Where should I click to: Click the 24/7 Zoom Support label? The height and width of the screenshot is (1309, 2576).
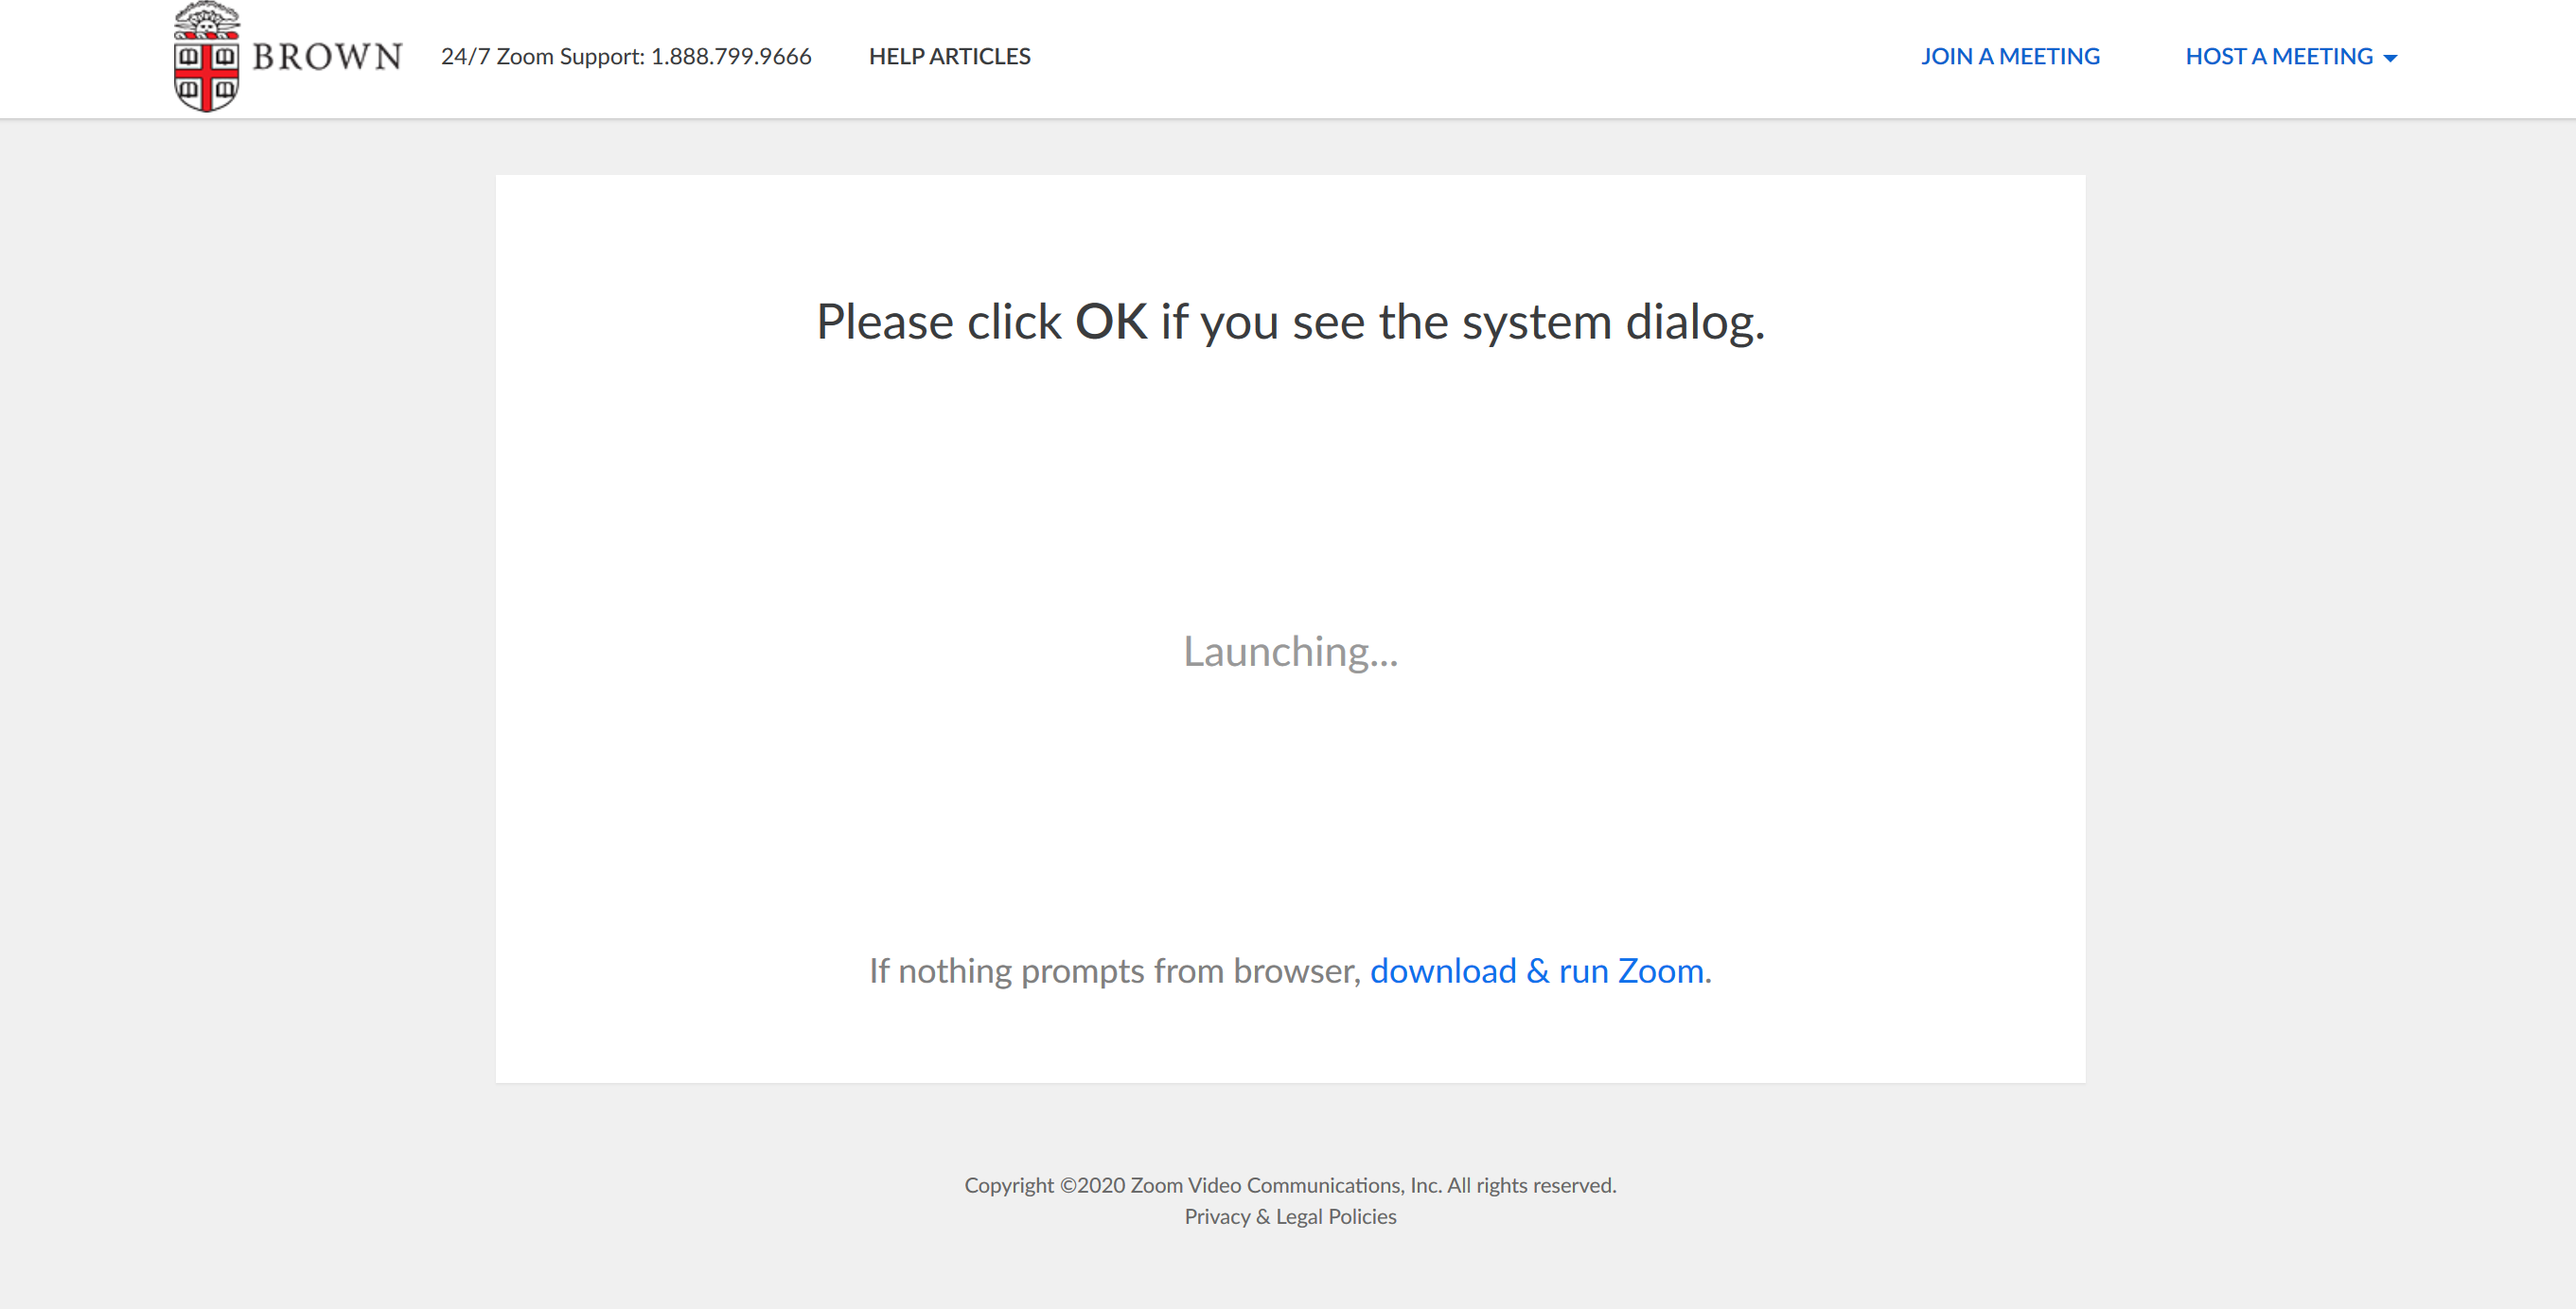pyautogui.click(x=542, y=57)
